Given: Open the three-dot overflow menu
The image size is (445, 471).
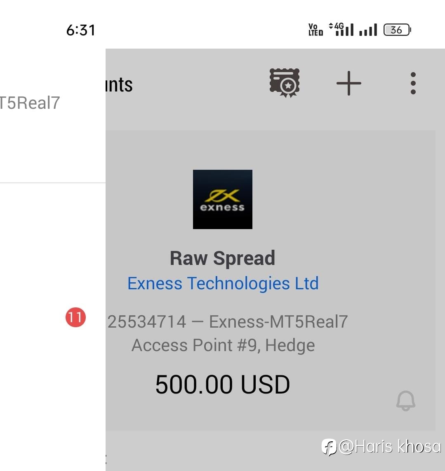Looking at the screenshot, I should [x=413, y=83].
